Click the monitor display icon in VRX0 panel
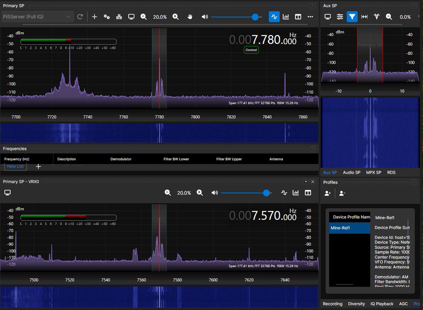 coord(7,193)
